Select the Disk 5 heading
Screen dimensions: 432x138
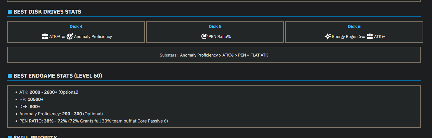pyautogui.click(x=215, y=27)
